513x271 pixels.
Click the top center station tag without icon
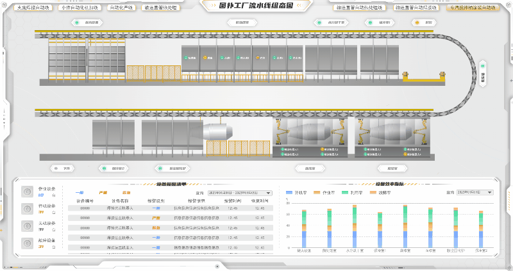pyautogui.click(x=242, y=22)
